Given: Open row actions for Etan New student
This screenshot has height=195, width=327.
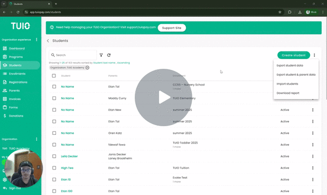Looking at the screenshot, I should point(313,110).
